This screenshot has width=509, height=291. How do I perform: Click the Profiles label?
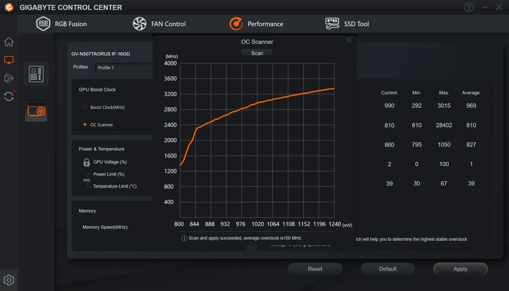tap(81, 67)
